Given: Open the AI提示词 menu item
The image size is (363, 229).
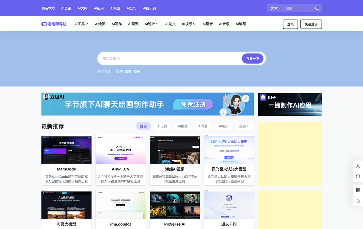Looking at the screenshot, I should coord(149,8).
